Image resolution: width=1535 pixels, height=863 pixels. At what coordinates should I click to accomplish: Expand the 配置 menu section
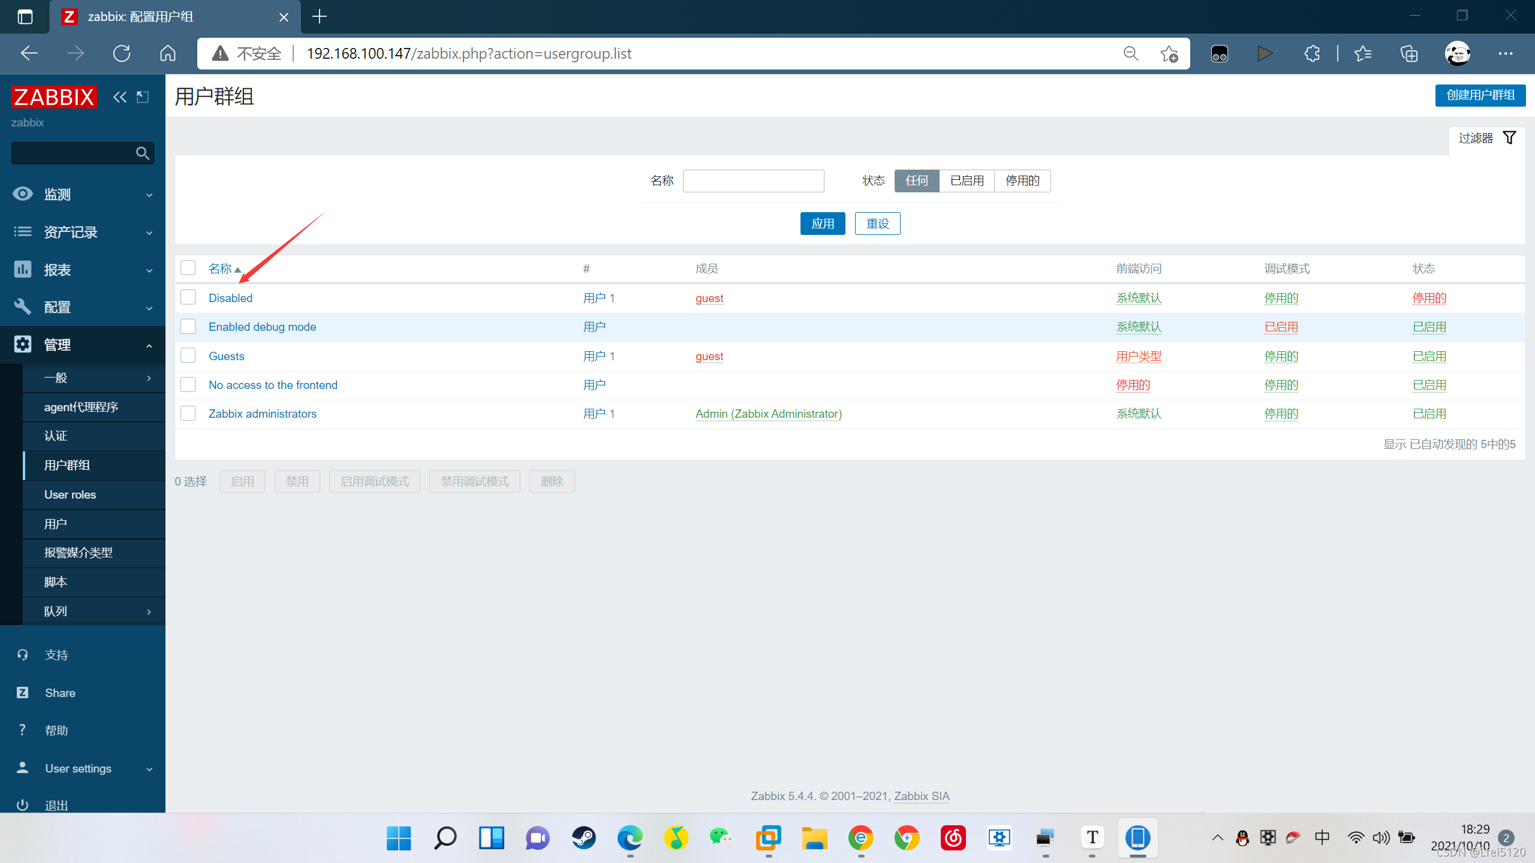[83, 307]
